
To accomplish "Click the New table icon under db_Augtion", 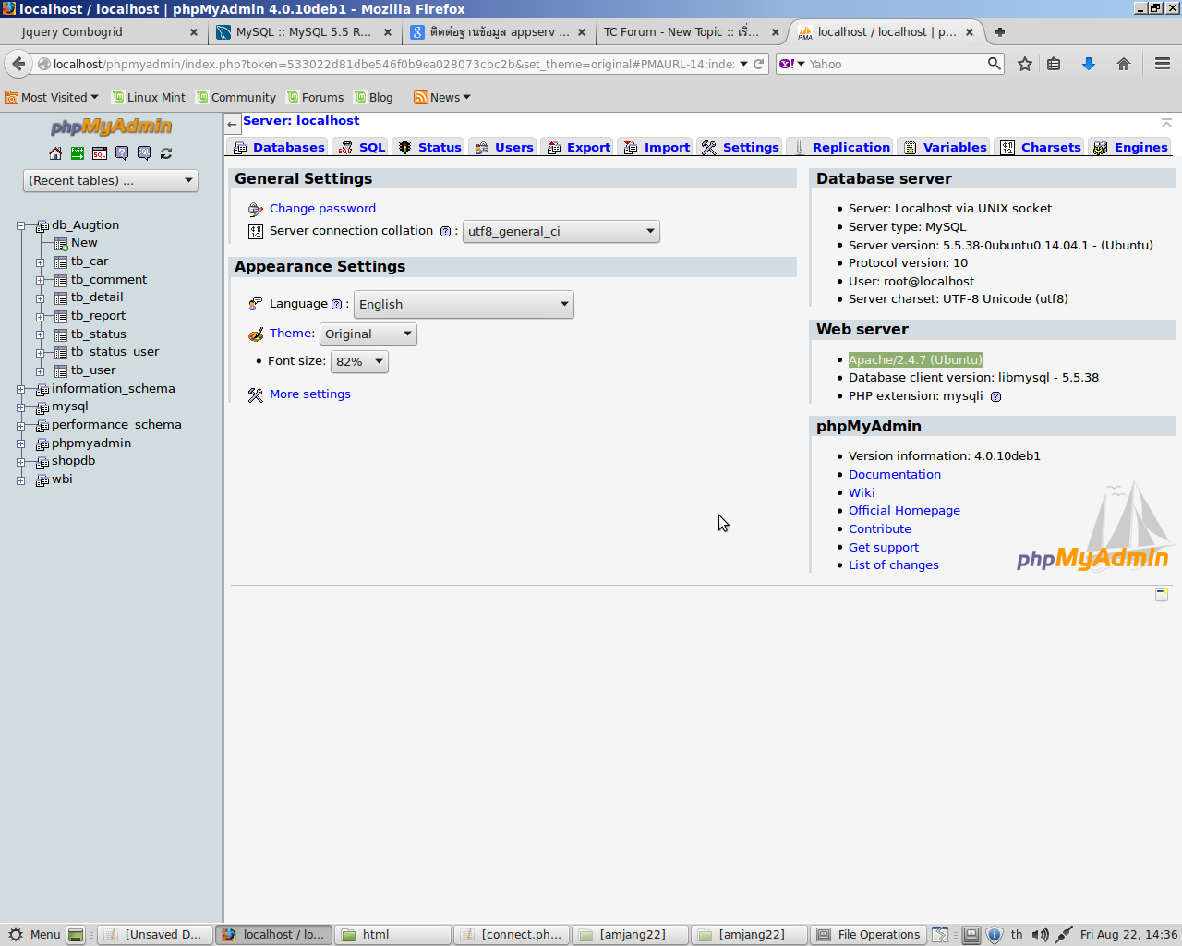I will point(61,243).
